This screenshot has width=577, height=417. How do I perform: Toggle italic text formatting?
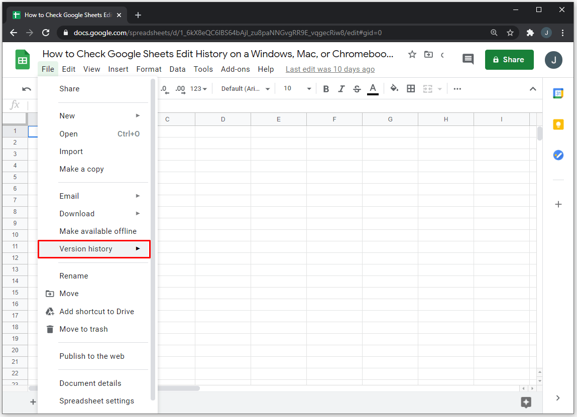341,89
